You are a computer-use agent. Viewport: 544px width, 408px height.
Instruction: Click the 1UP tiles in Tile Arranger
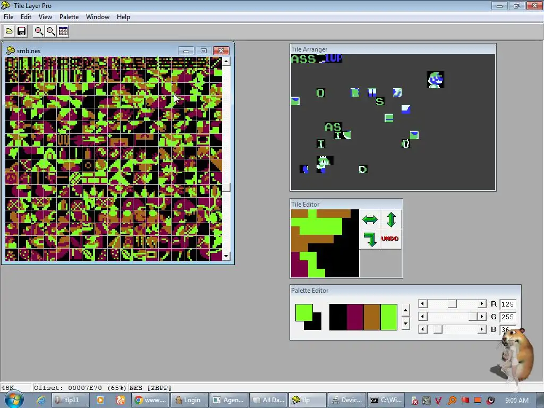(x=334, y=58)
